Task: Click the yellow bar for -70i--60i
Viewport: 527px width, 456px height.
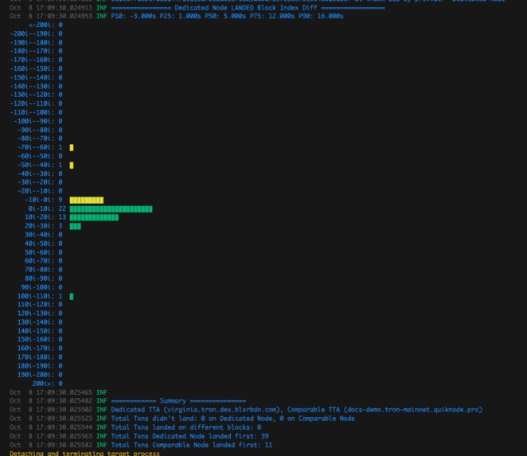Action: [x=72, y=147]
